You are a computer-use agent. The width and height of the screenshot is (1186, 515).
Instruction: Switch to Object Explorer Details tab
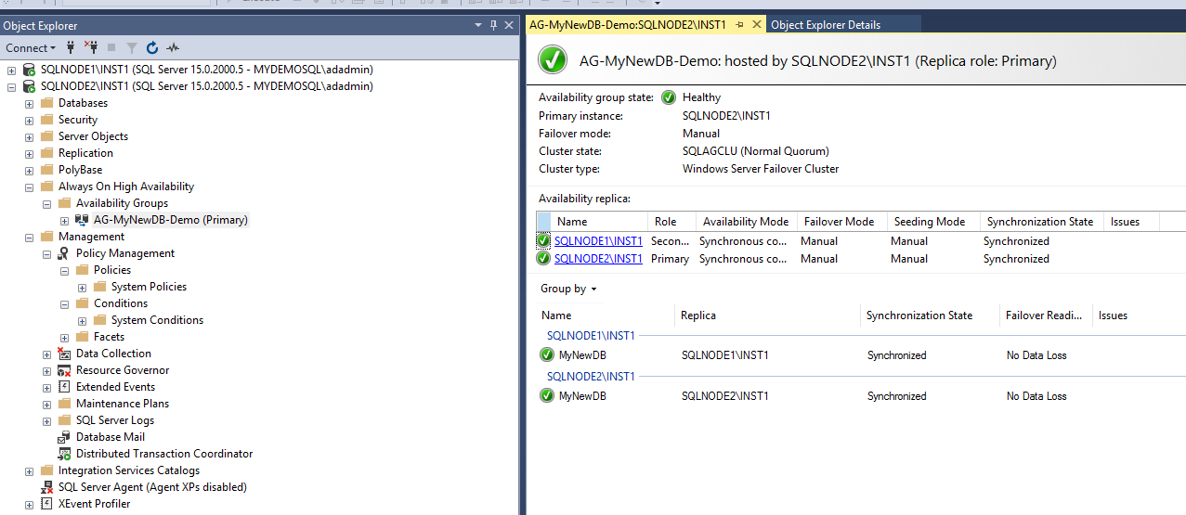click(826, 25)
